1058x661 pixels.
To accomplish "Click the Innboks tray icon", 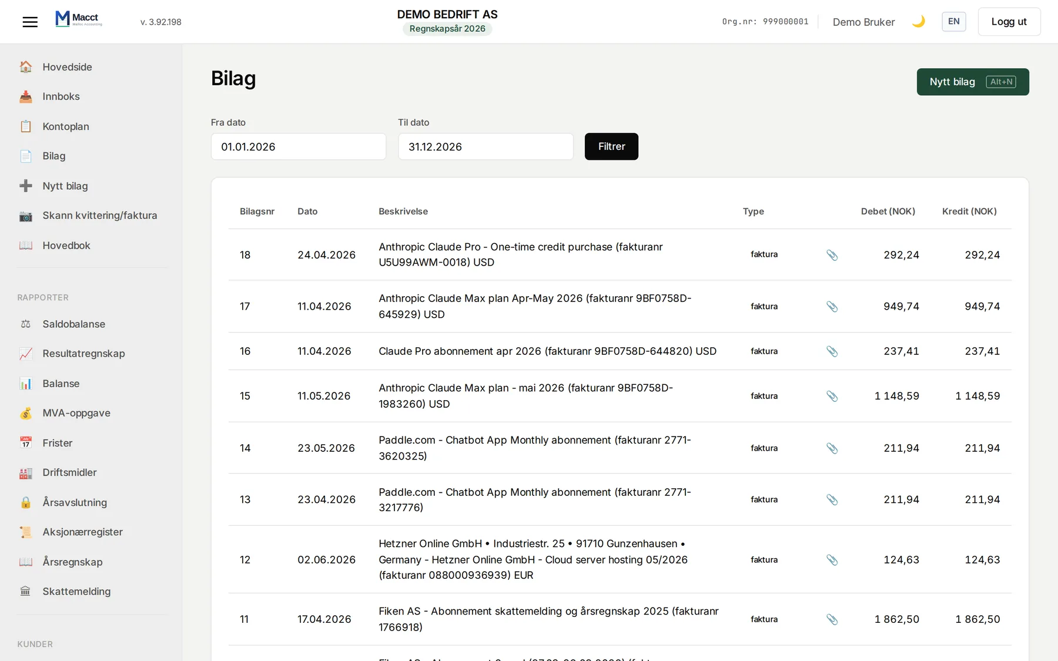I will 26,96.
